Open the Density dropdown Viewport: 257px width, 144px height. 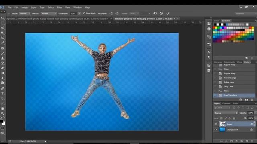[49, 13]
